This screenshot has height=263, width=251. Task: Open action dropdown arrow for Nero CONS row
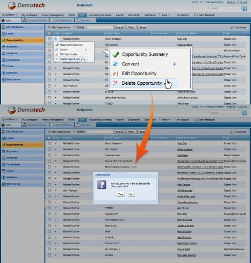[55, 226]
